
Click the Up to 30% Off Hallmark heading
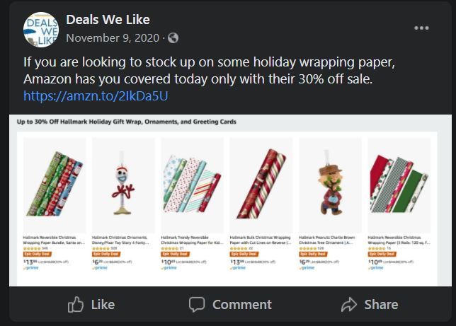[127, 122]
